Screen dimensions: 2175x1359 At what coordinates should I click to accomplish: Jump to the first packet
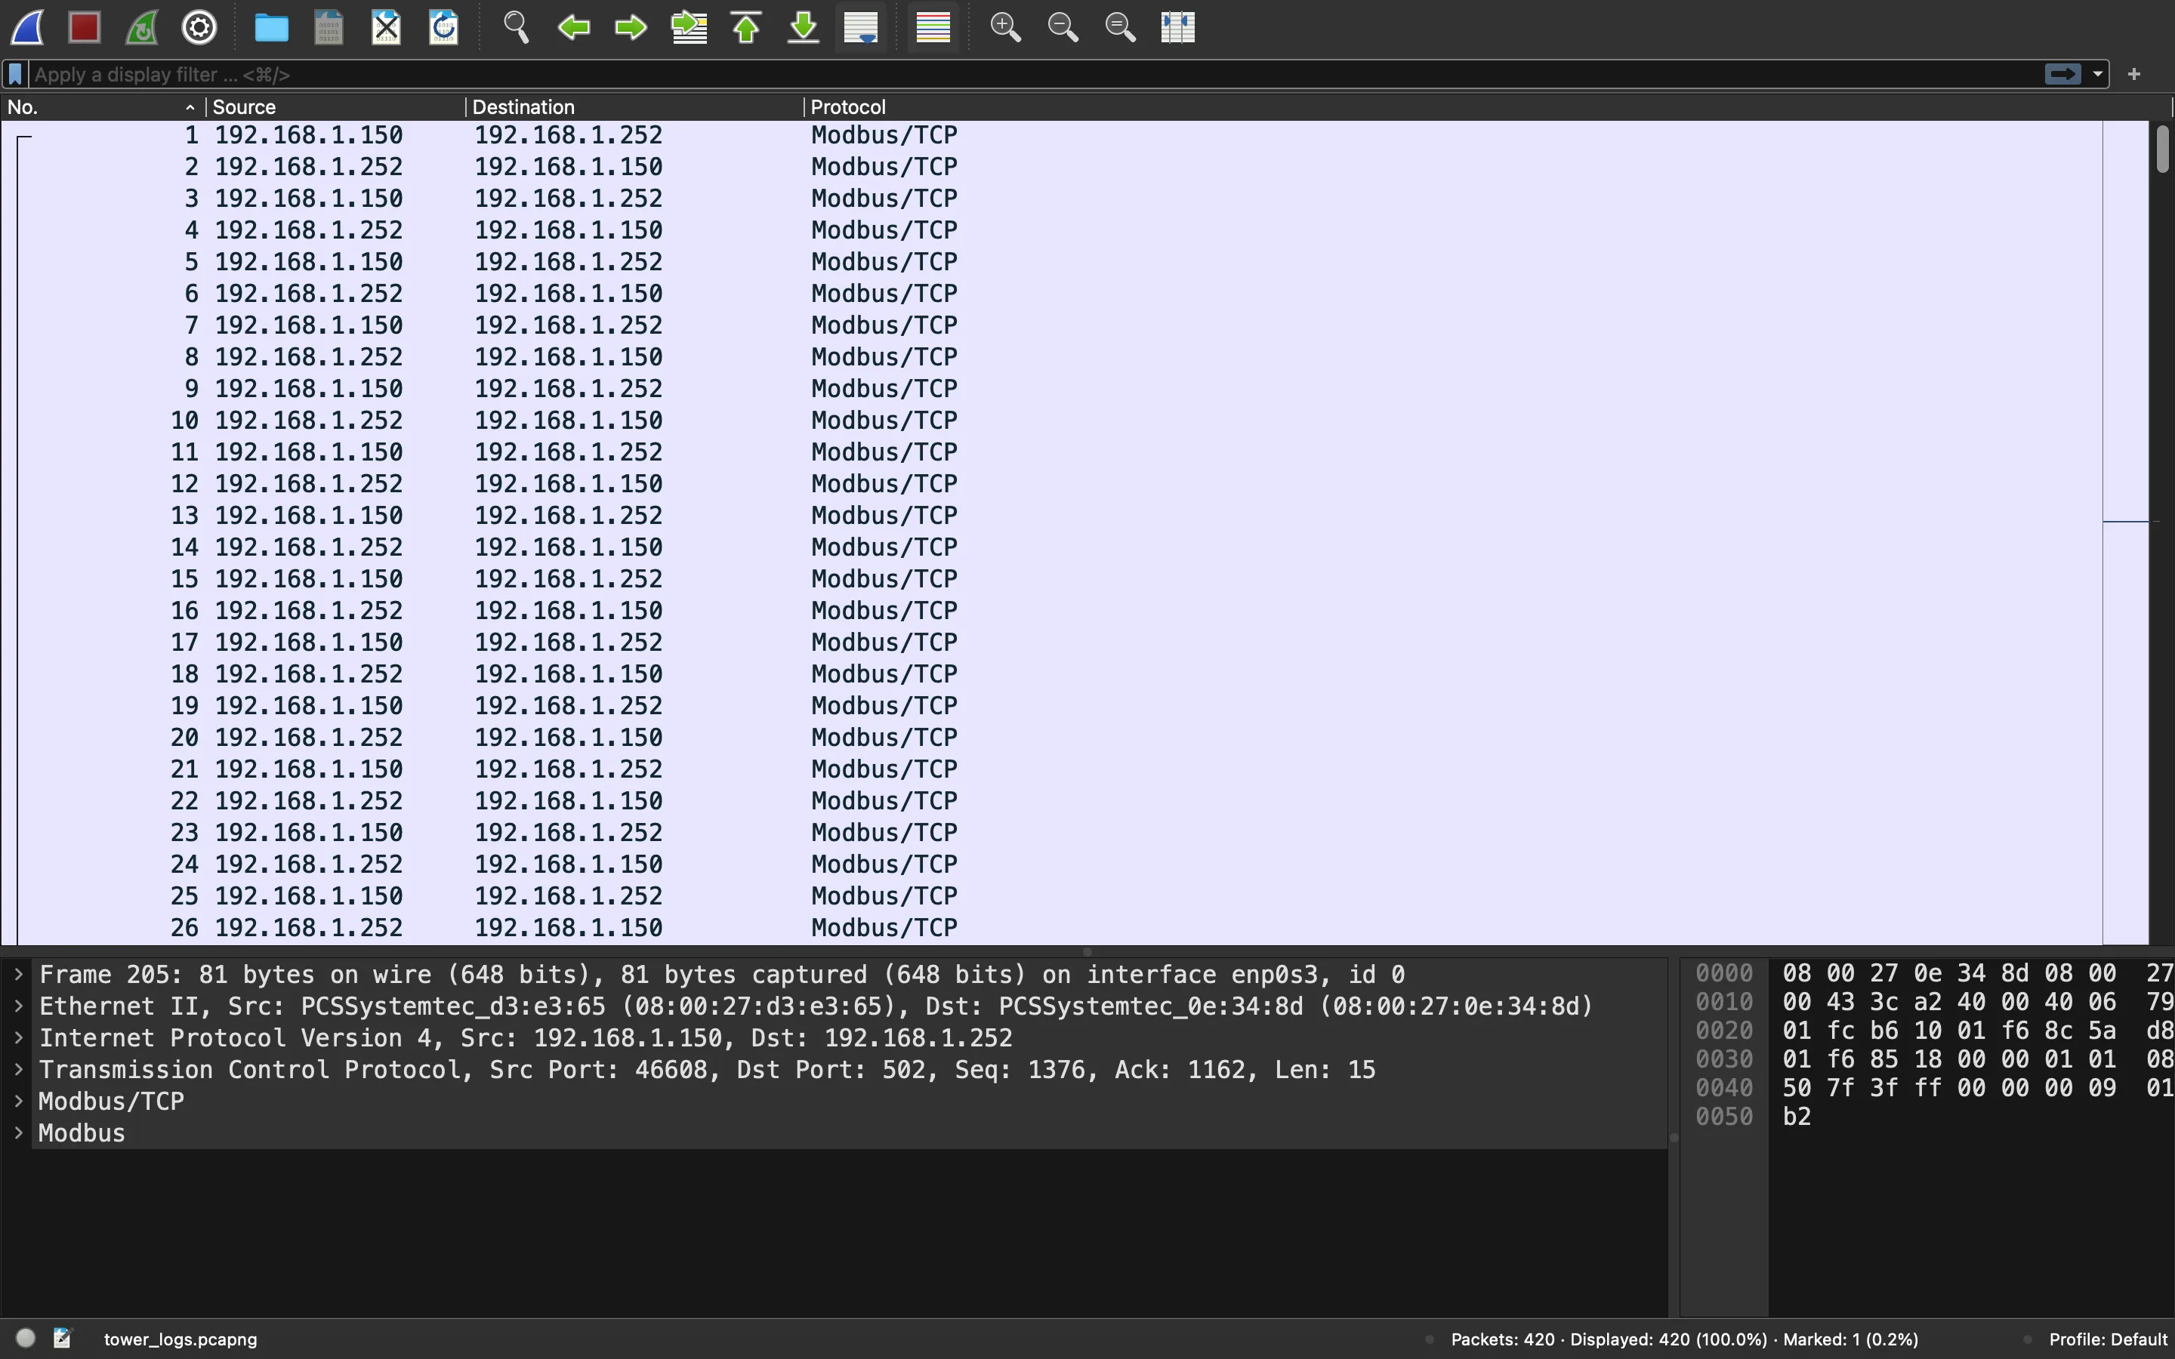(x=746, y=27)
